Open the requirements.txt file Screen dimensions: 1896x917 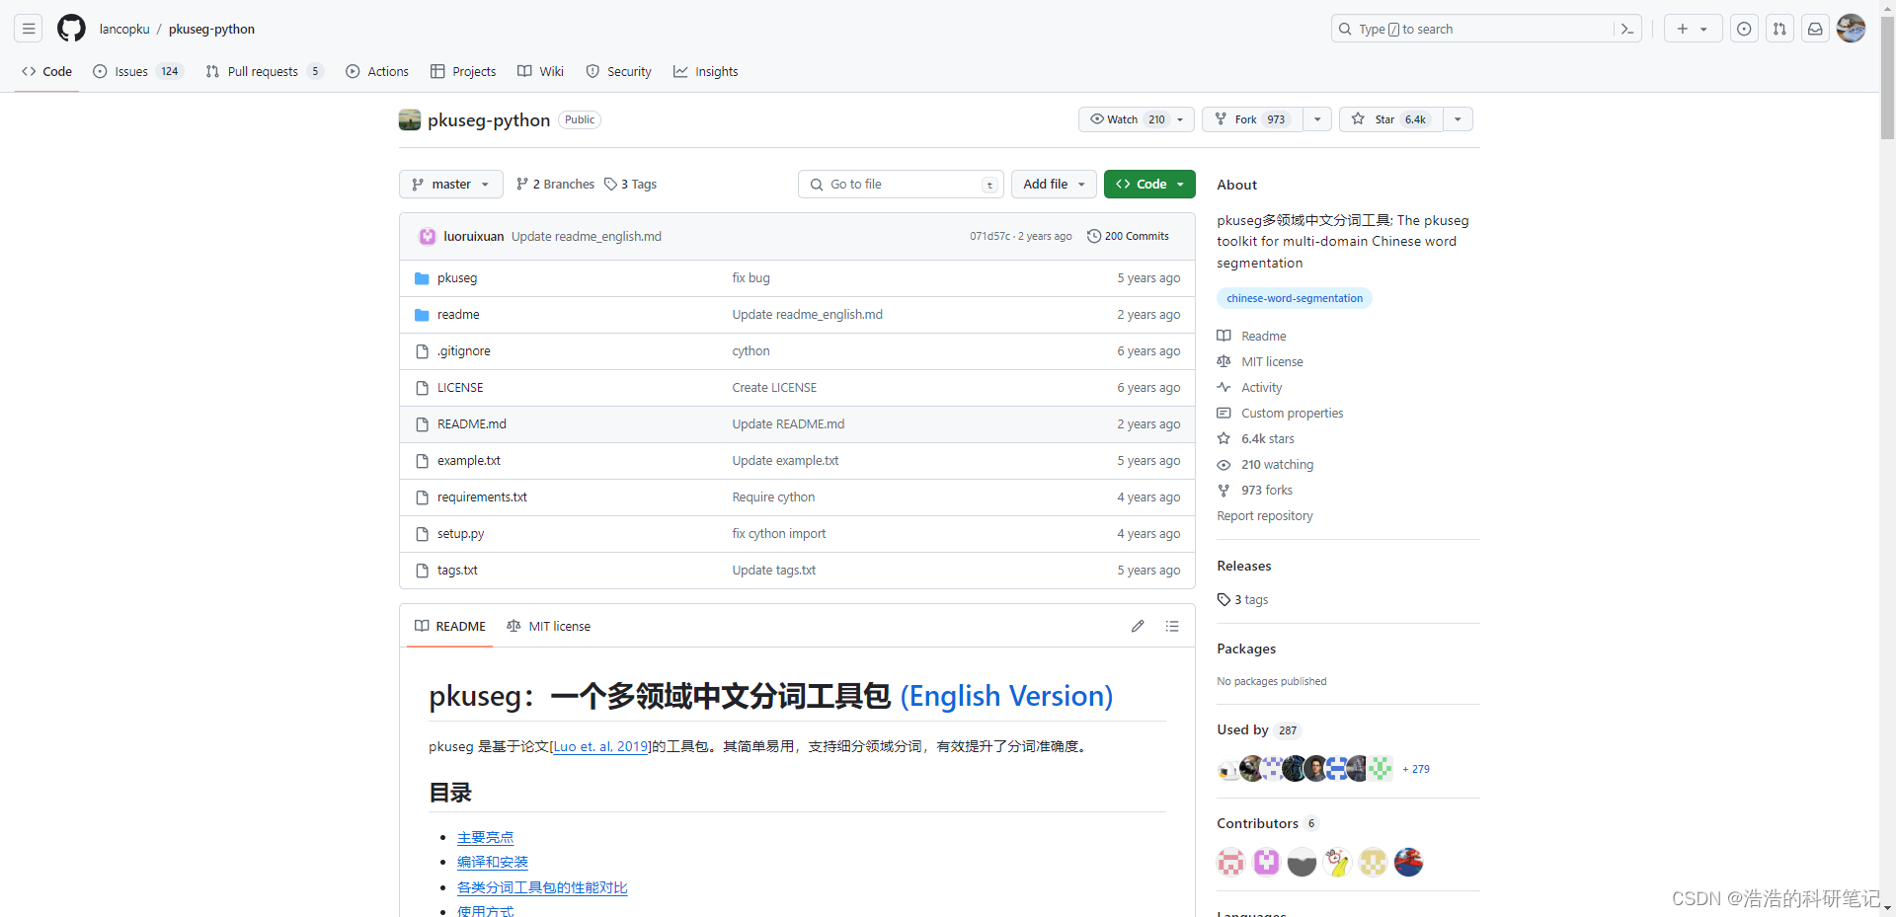point(482,497)
